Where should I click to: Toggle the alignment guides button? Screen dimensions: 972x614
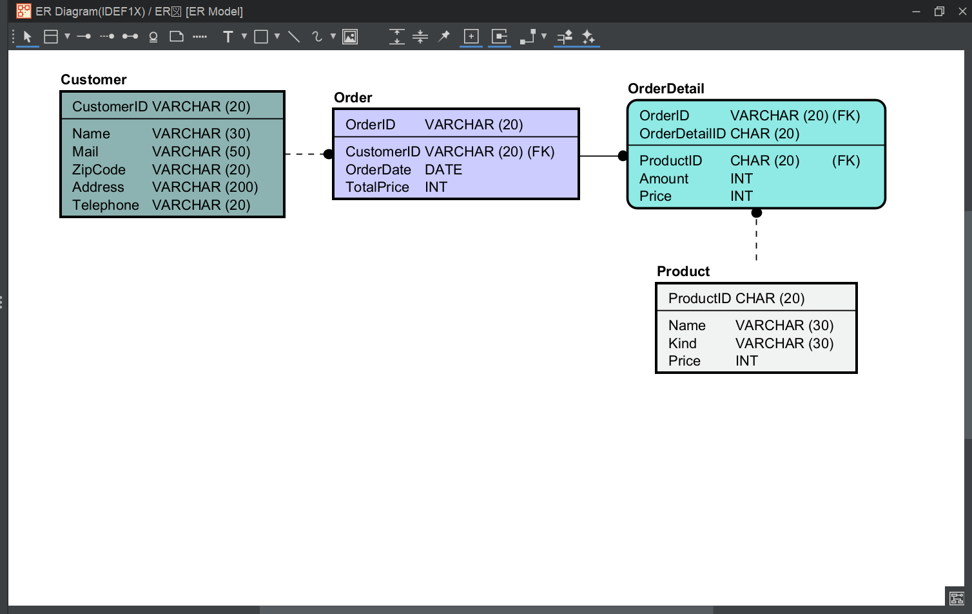pyautogui.click(x=565, y=37)
